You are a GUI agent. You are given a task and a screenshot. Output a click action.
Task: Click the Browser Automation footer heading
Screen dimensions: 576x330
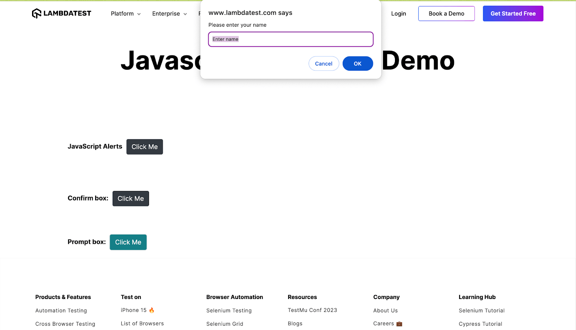(x=235, y=297)
